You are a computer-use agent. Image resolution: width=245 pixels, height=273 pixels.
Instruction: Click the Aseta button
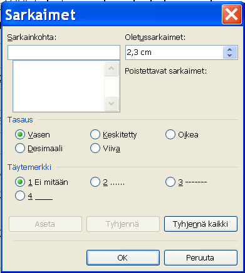tap(45, 224)
